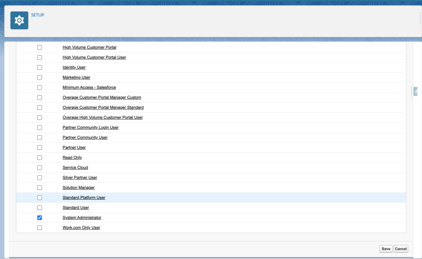Click the Save button
The height and width of the screenshot is (259, 422).
[x=386, y=248]
